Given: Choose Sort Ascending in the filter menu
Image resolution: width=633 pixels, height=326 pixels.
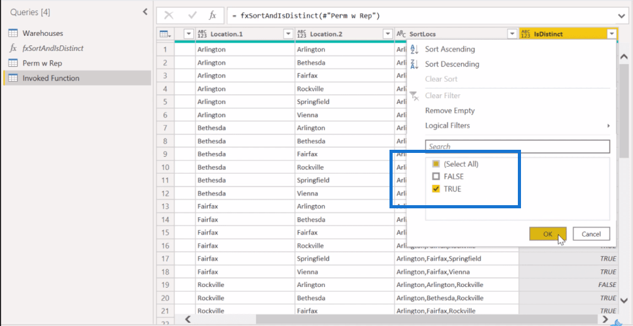Looking at the screenshot, I should click(450, 49).
